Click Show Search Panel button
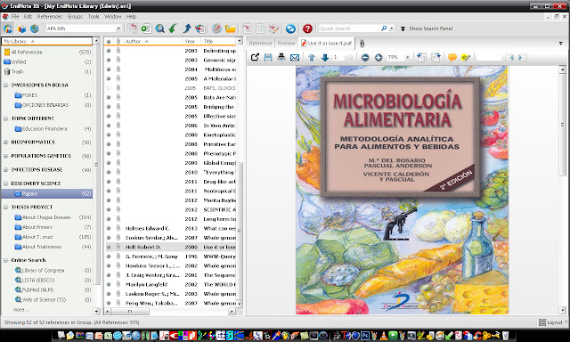 coord(427,28)
